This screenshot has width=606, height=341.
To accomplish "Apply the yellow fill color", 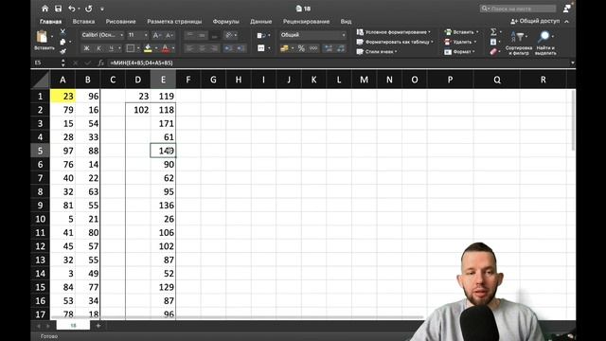I will tap(148, 48).
